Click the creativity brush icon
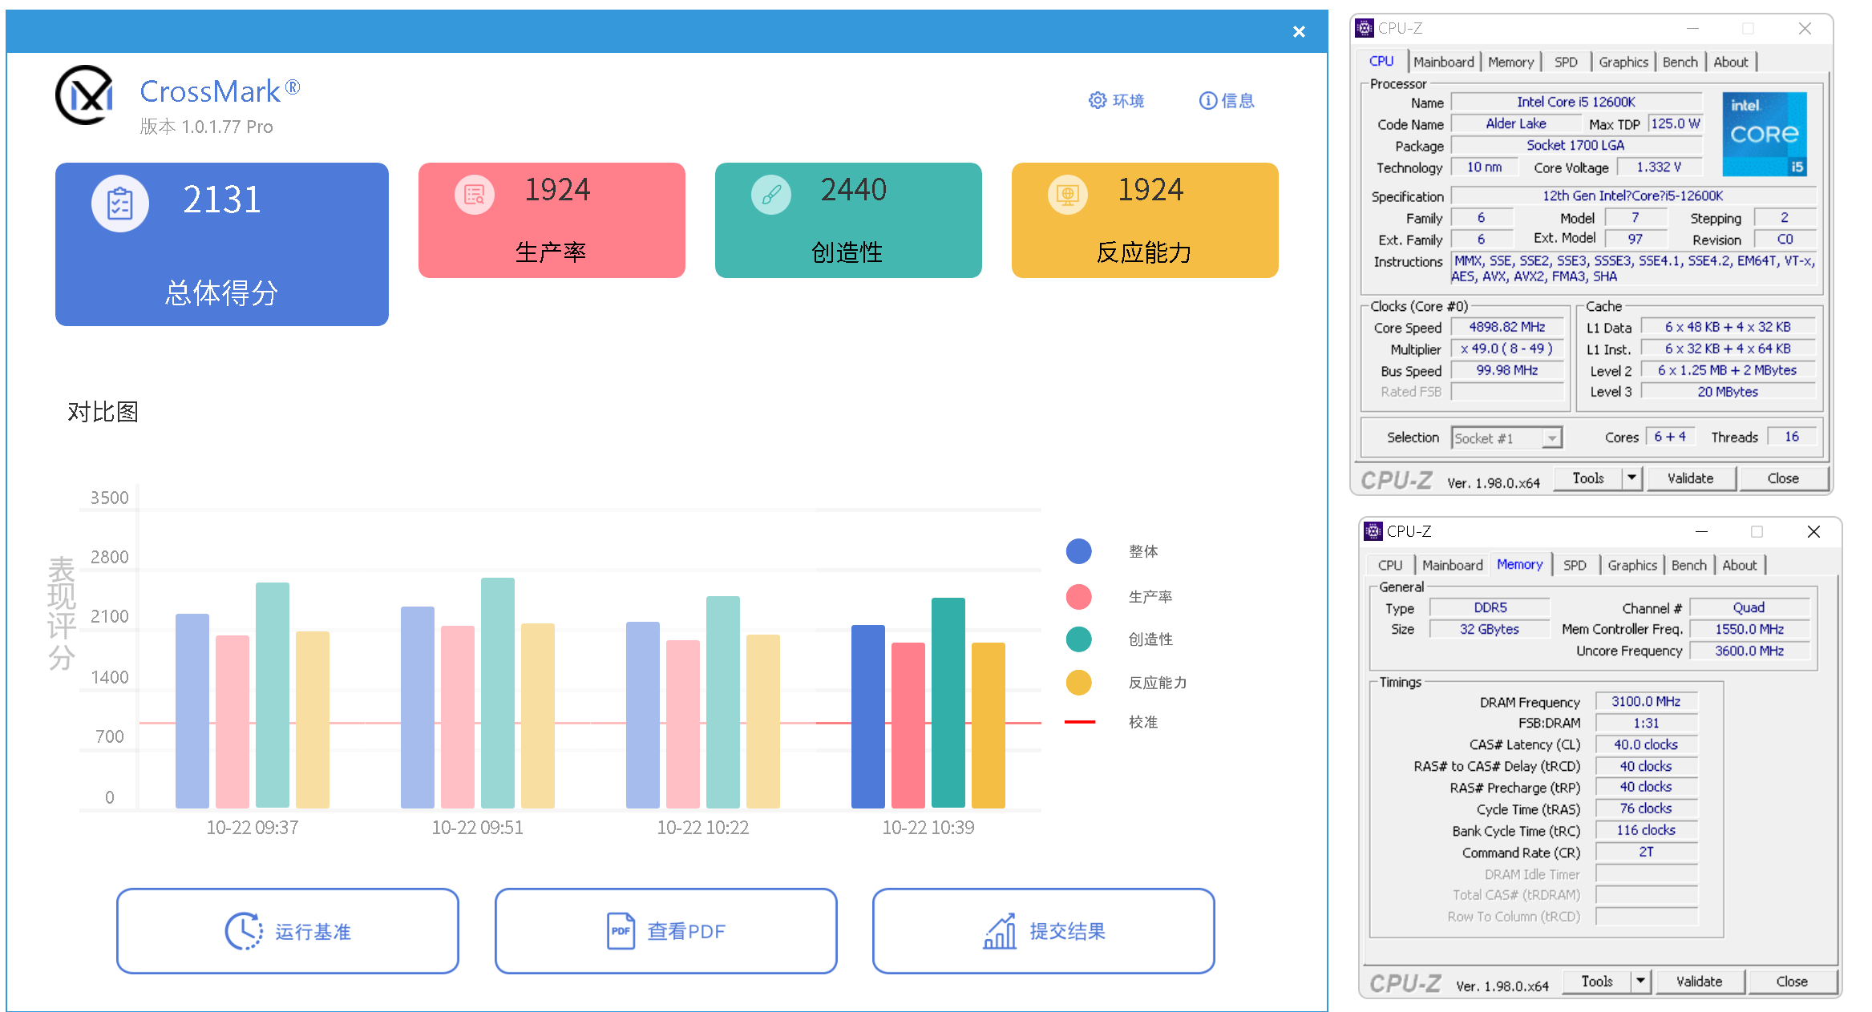The width and height of the screenshot is (1872, 1012). (771, 195)
